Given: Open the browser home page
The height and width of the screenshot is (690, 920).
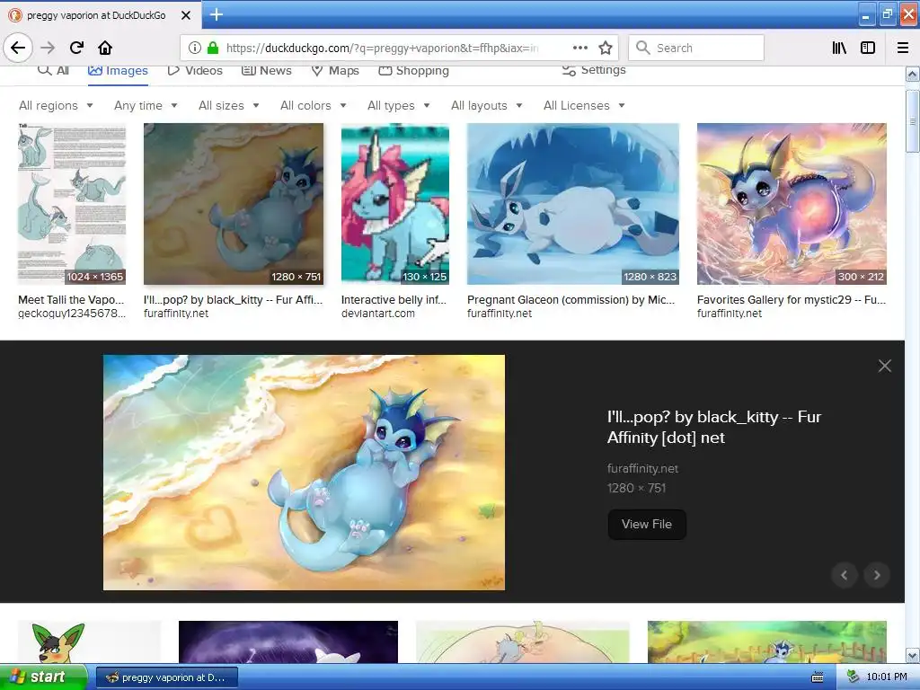Looking at the screenshot, I should (105, 48).
